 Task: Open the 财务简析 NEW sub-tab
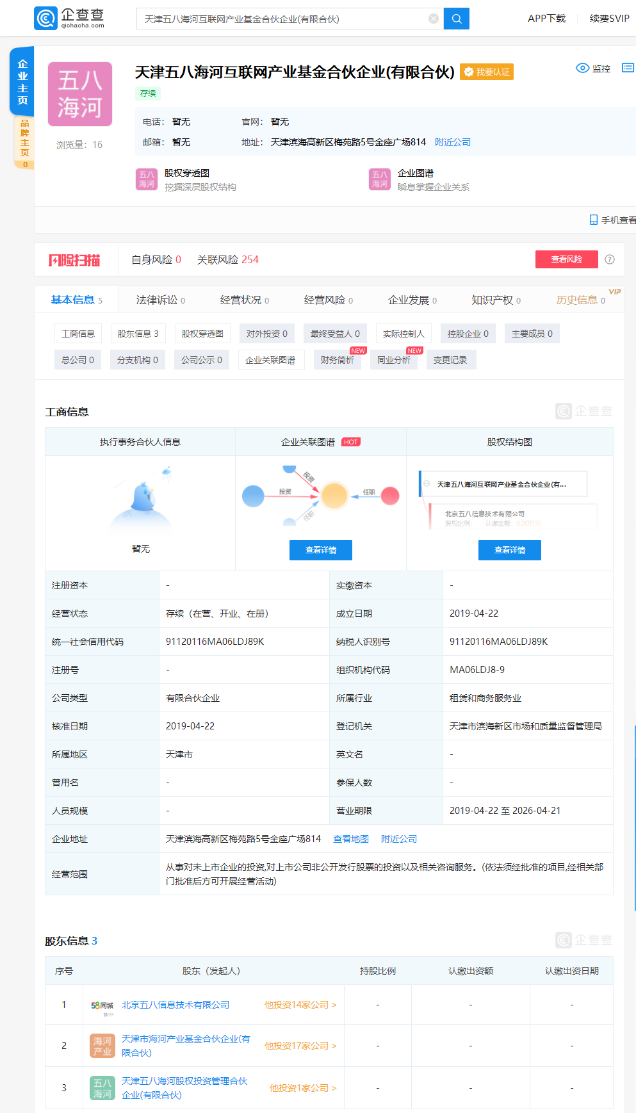338,360
